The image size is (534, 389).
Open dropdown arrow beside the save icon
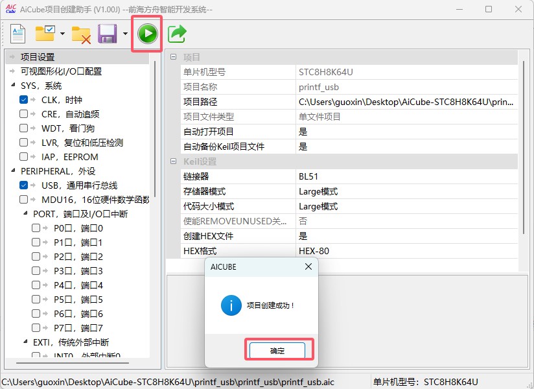pos(125,33)
